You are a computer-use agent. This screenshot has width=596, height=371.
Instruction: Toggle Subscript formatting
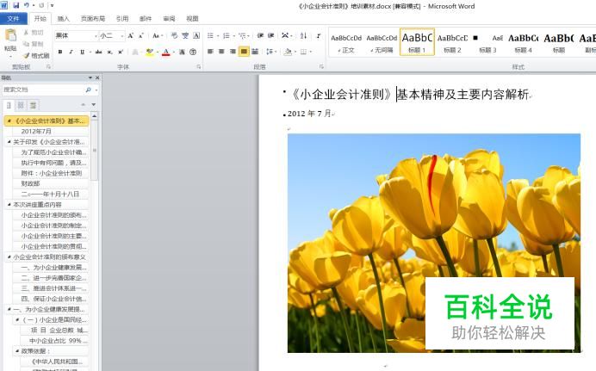pos(109,52)
